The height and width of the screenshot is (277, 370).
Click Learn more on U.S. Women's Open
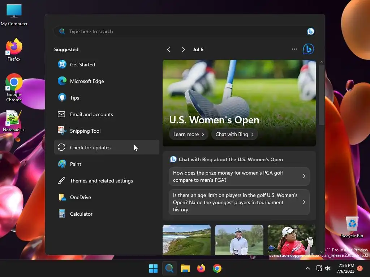pyautogui.click(x=189, y=134)
